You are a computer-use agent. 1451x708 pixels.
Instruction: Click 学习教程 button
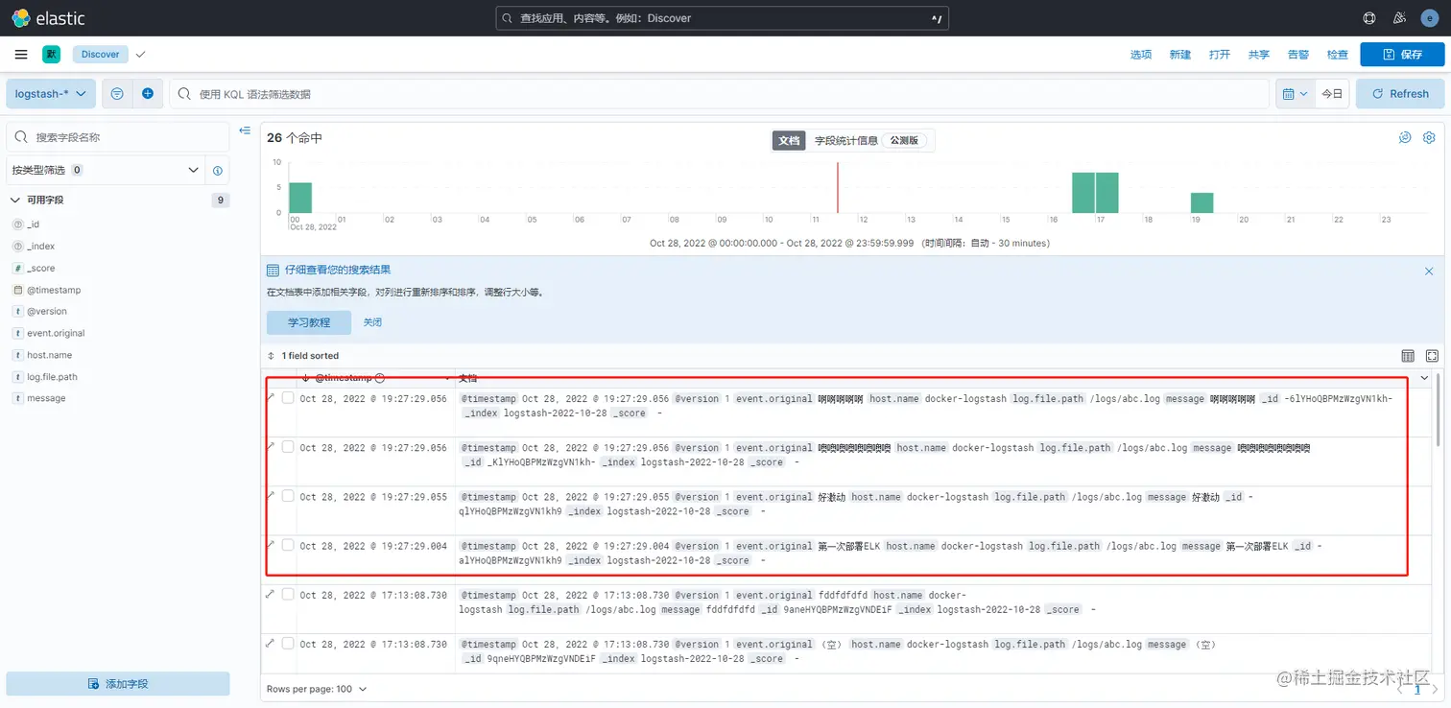click(309, 322)
